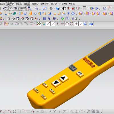The width and height of the screenshot is (114, 114).
Task: Select the Rectangle sketch tool in the bottom toolbar
Action: point(28,111)
